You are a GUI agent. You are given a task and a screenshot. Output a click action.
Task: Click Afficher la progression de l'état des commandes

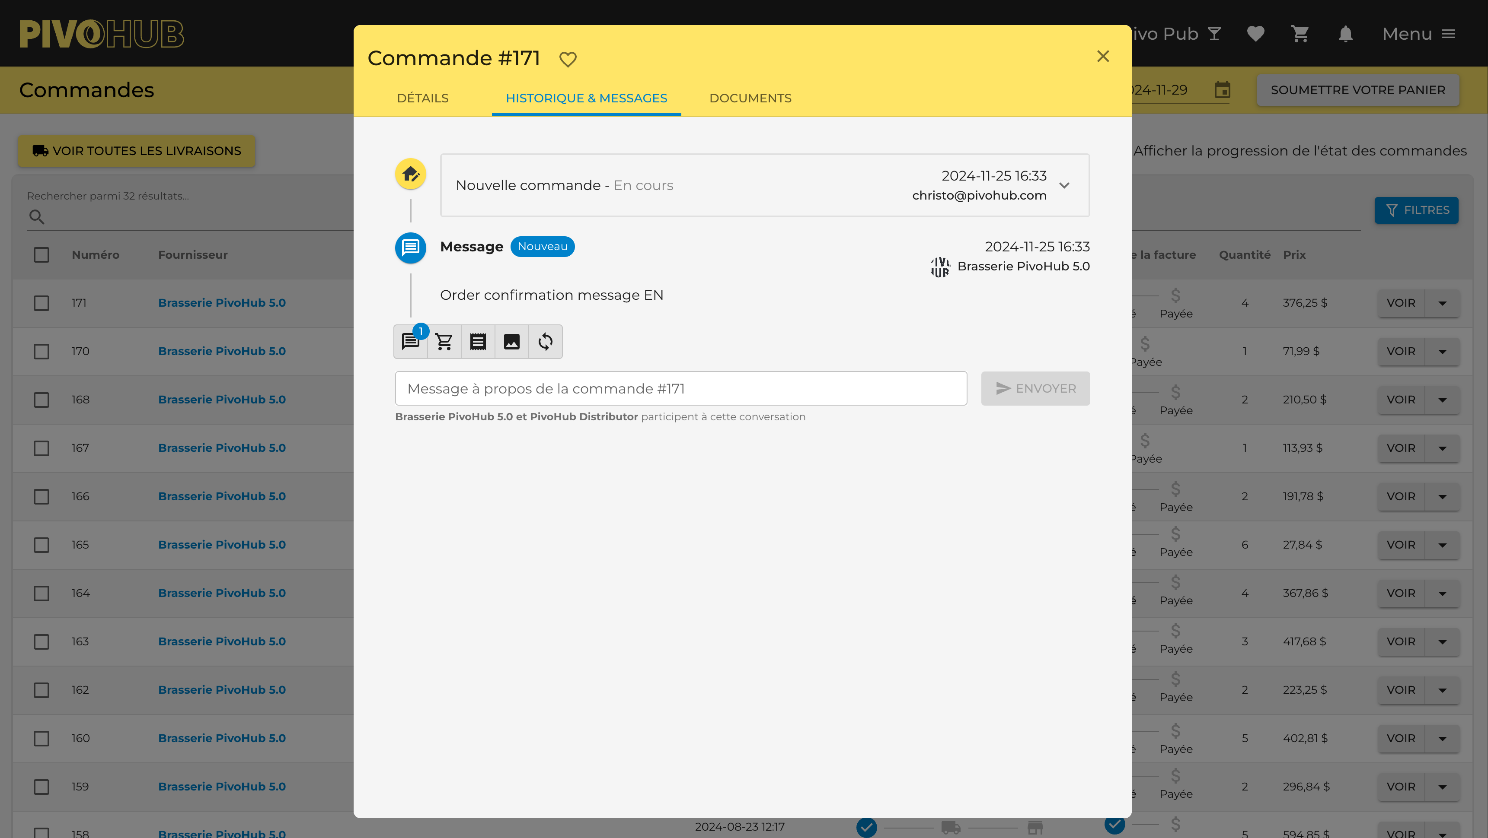(1300, 151)
